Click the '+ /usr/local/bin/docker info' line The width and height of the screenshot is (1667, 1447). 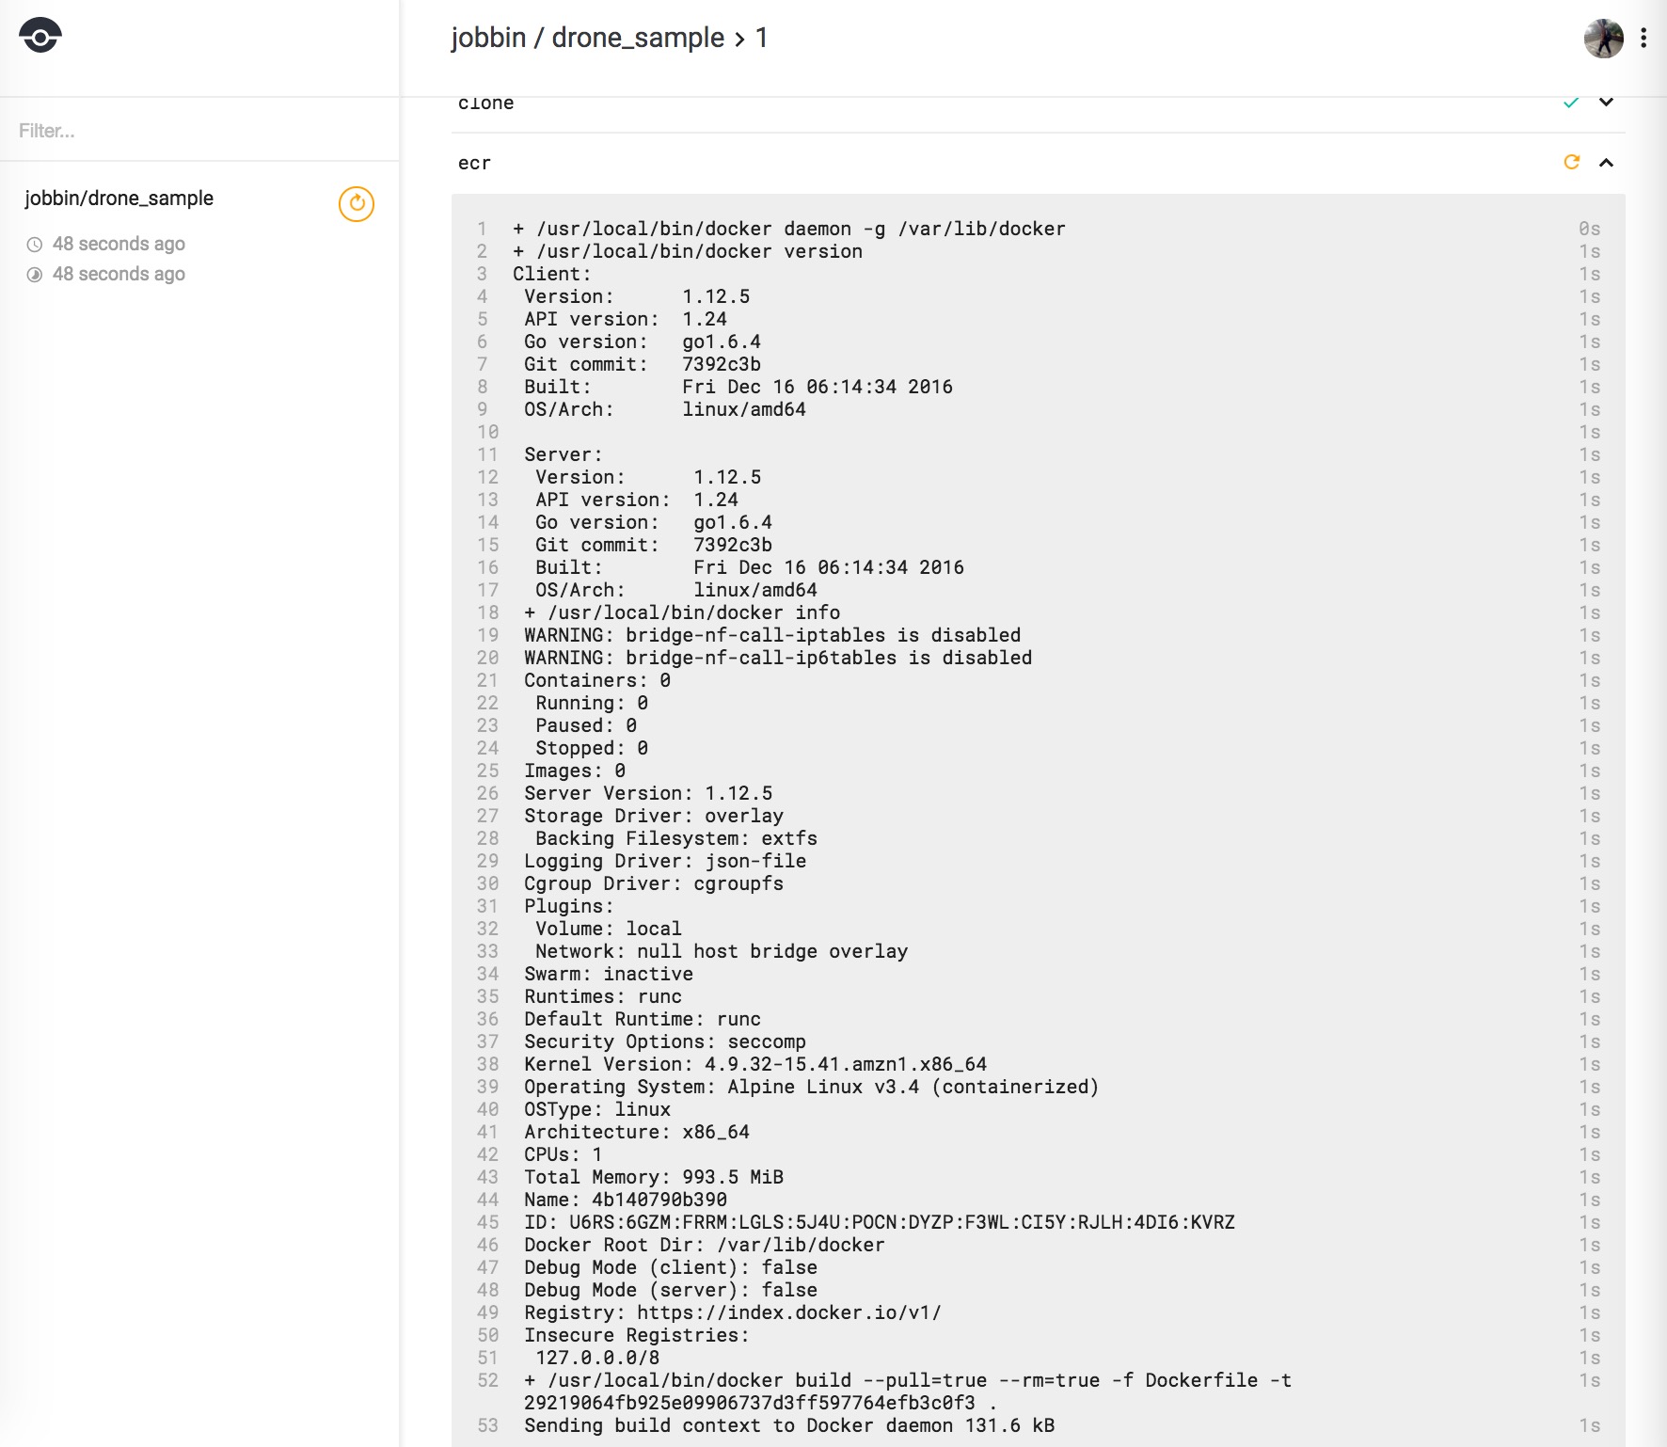[x=682, y=612]
